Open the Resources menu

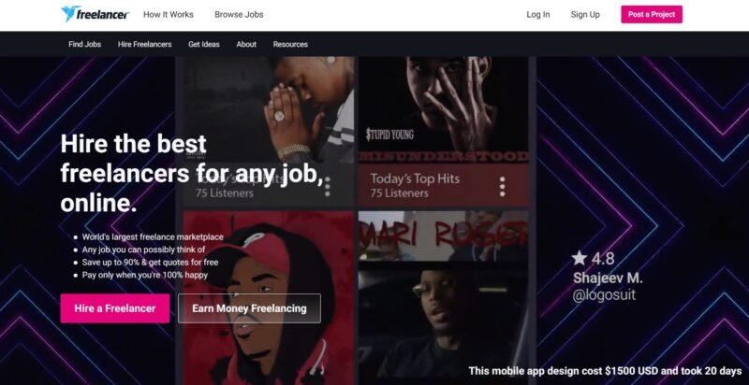click(290, 44)
